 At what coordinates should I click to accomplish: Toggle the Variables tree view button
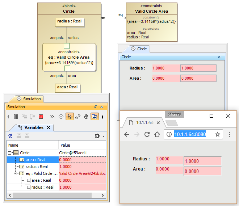[x=70, y=117]
